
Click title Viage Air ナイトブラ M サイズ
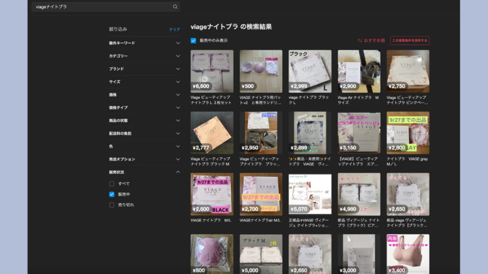pos(358,100)
